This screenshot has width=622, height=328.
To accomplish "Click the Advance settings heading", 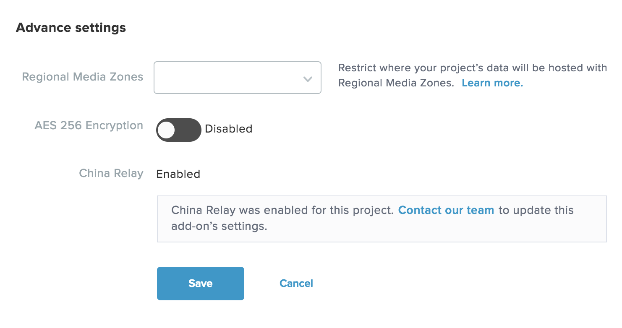I will [71, 28].
